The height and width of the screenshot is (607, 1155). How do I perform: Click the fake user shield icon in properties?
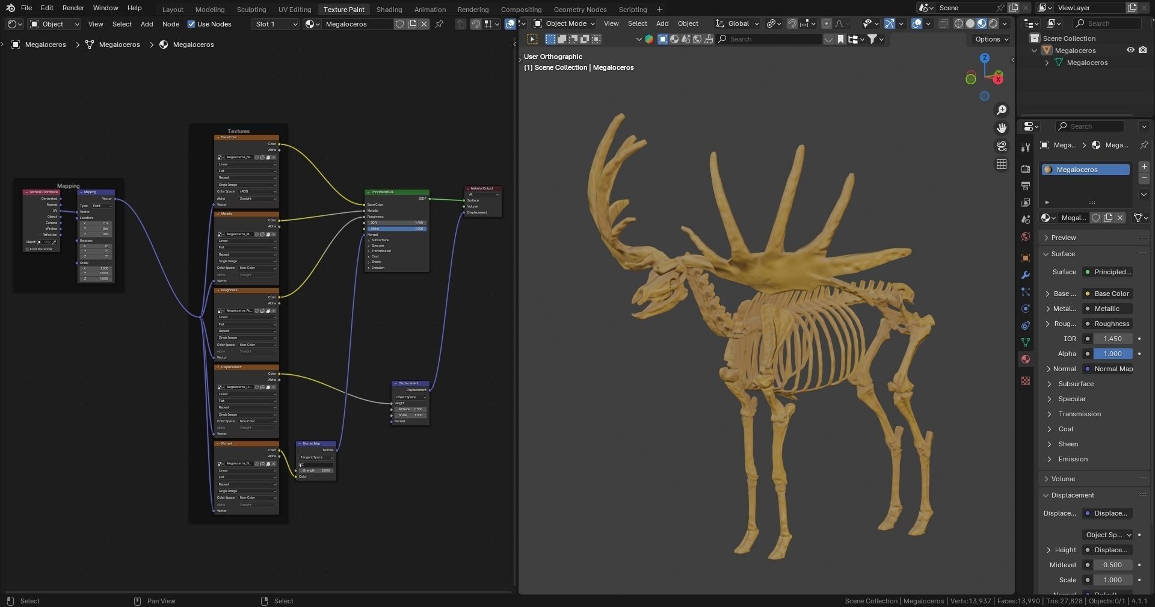[x=1096, y=218]
